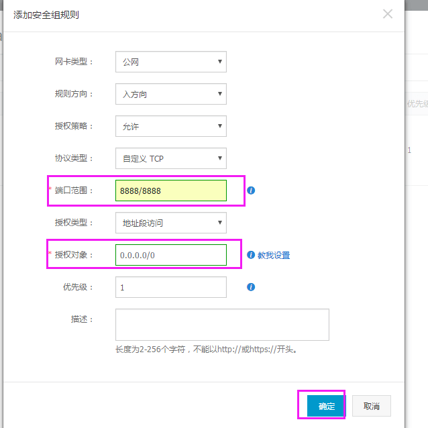428x428 pixels.
Task: Click the description length hint text
Action: tap(205, 350)
